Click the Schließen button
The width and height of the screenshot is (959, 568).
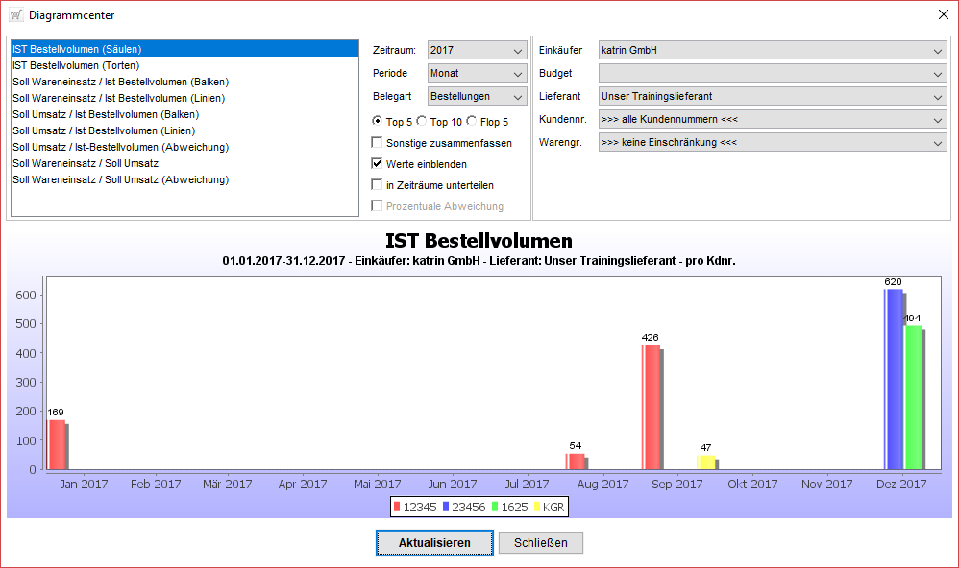(x=540, y=543)
